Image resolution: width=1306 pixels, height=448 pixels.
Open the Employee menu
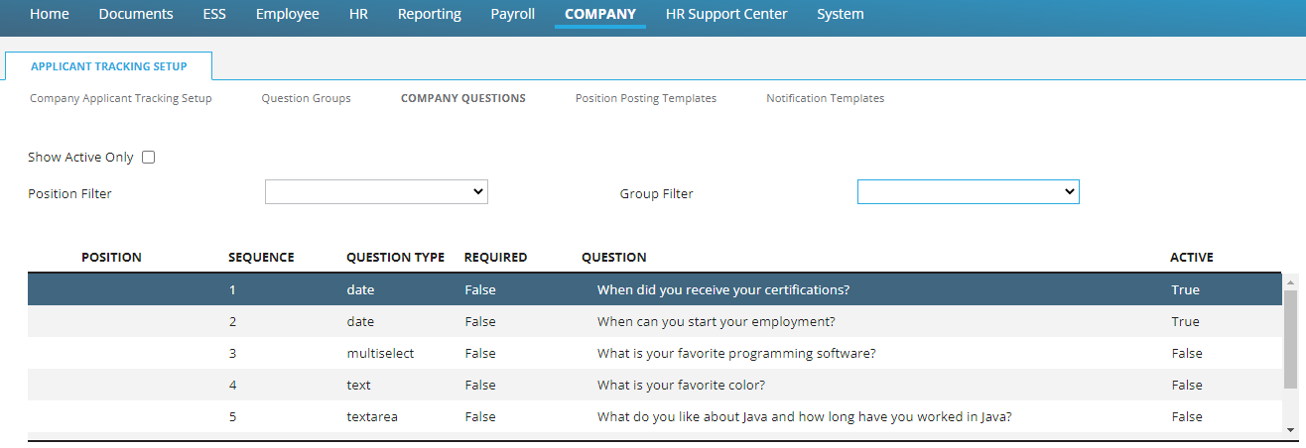(x=288, y=14)
